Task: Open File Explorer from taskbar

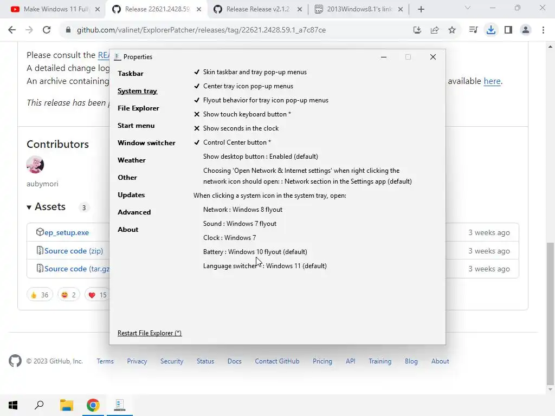Action: 66,405
